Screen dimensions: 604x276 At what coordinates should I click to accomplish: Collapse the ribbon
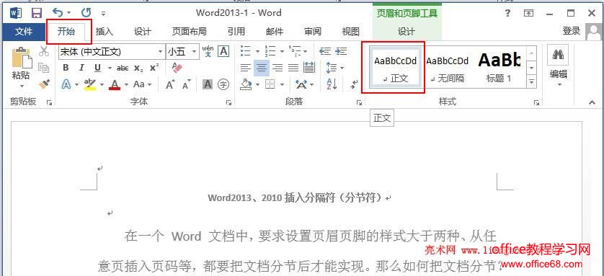coord(592,102)
